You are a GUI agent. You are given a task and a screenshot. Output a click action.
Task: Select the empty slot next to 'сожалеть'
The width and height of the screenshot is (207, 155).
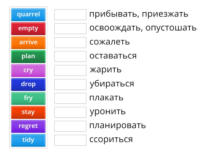[70, 43]
